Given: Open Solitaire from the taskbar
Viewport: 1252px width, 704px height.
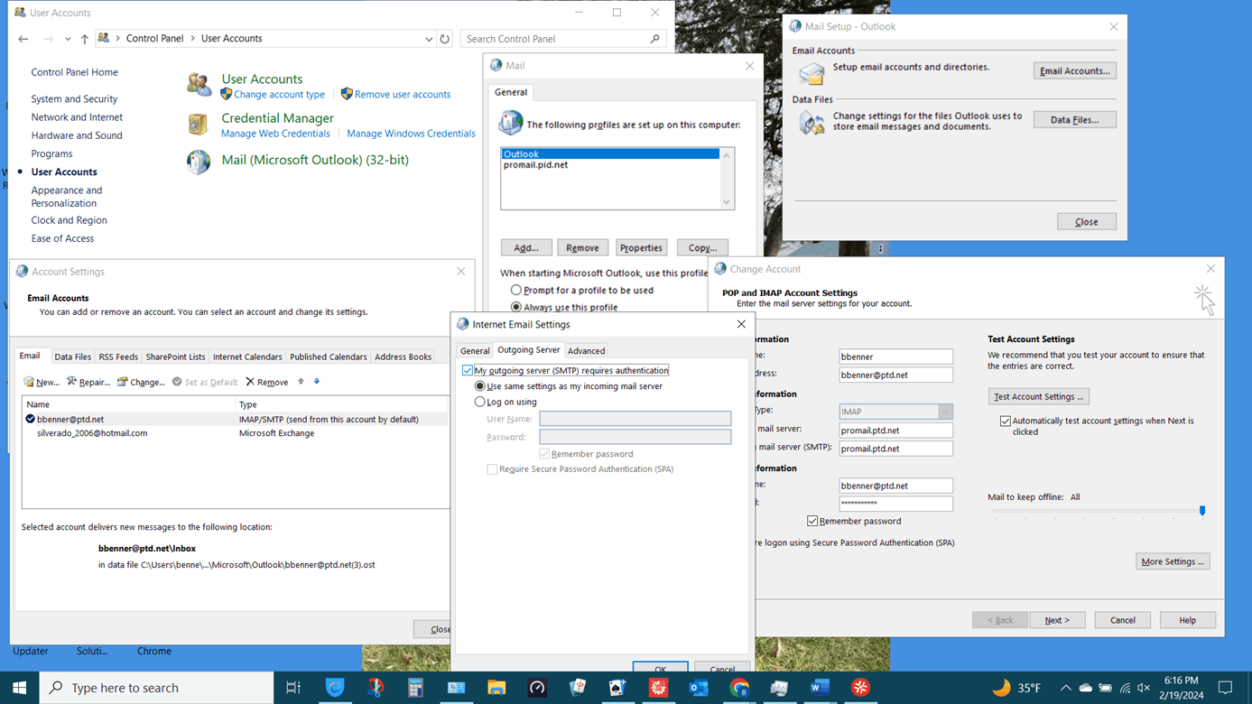Looking at the screenshot, I should 617,688.
